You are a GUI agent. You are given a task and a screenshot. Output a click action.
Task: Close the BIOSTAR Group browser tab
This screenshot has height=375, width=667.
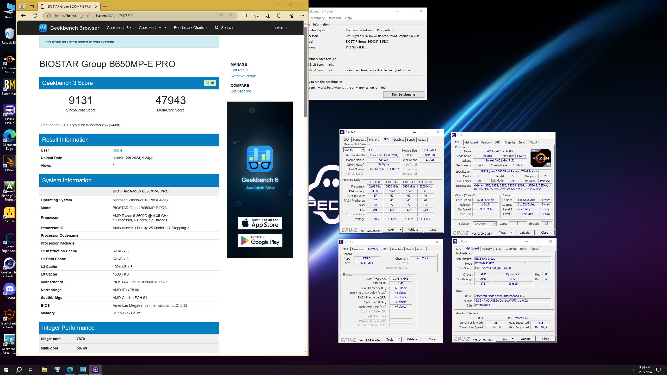click(x=96, y=7)
